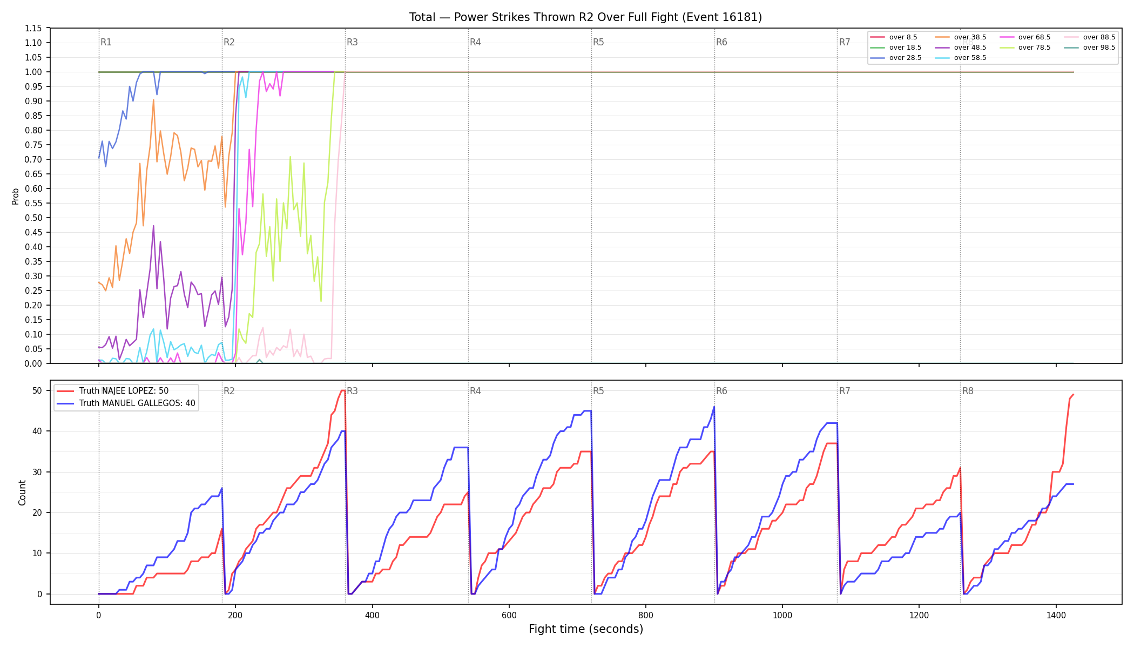Click the 1400 tick on fight time axis
This screenshot has height=648, width=1134.
click(1056, 615)
